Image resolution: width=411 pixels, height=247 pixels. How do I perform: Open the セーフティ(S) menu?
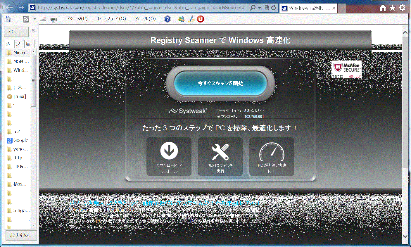point(112,19)
